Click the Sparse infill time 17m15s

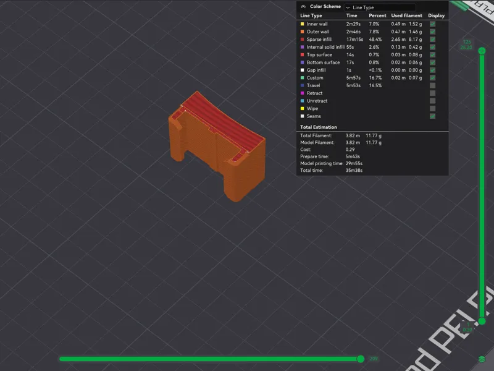click(x=354, y=40)
